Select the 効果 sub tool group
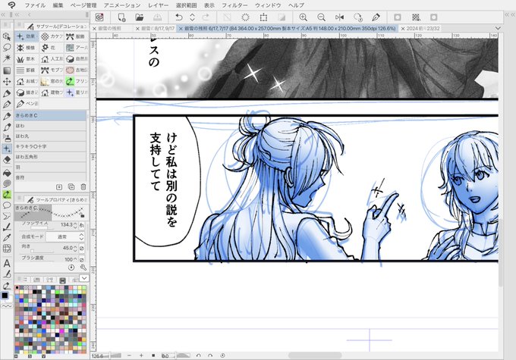Viewport: 516px width, 360px height. [27, 36]
